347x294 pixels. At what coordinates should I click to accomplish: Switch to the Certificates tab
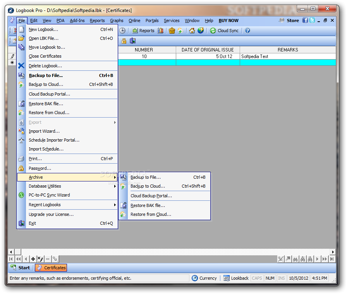click(51, 268)
